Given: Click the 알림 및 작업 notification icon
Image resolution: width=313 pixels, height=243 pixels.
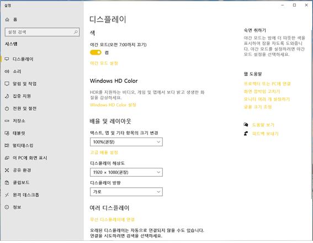Looking at the screenshot, I should pyautogui.click(x=7, y=84).
